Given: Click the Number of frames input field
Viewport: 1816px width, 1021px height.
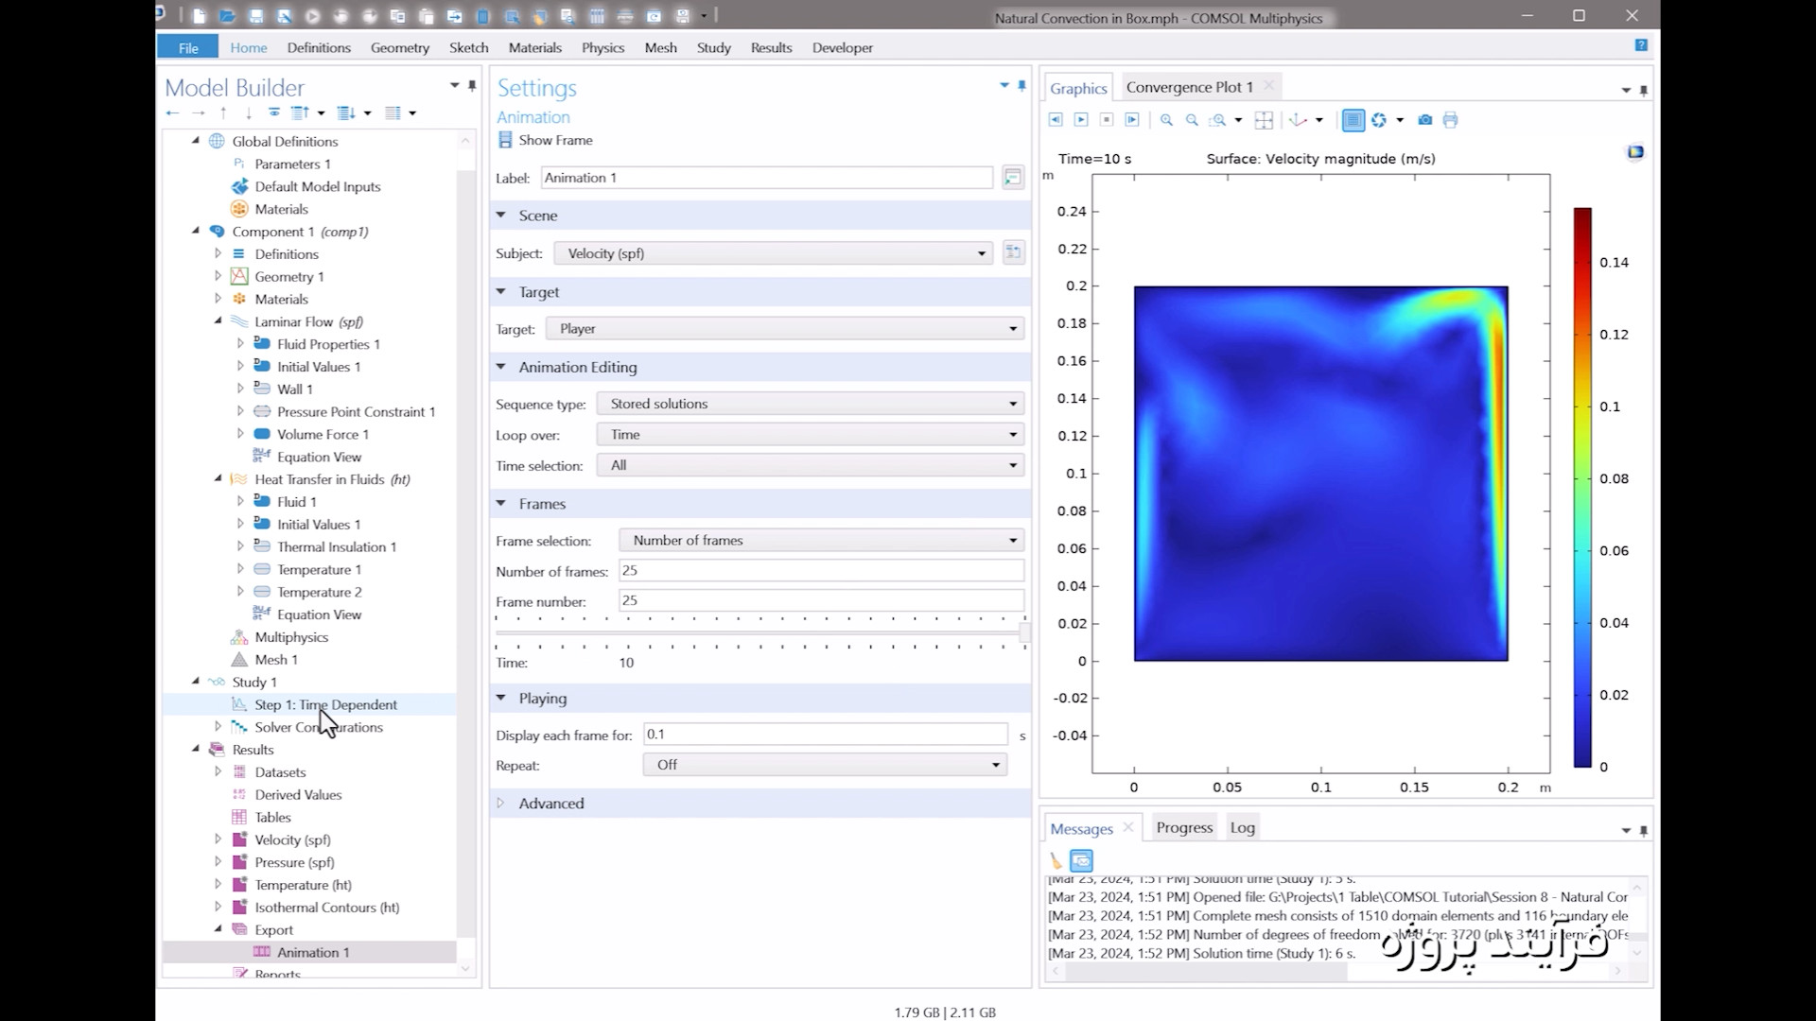Looking at the screenshot, I should coord(821,570).
